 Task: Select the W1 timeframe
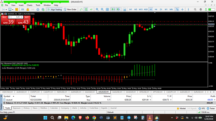click(166, 9)
